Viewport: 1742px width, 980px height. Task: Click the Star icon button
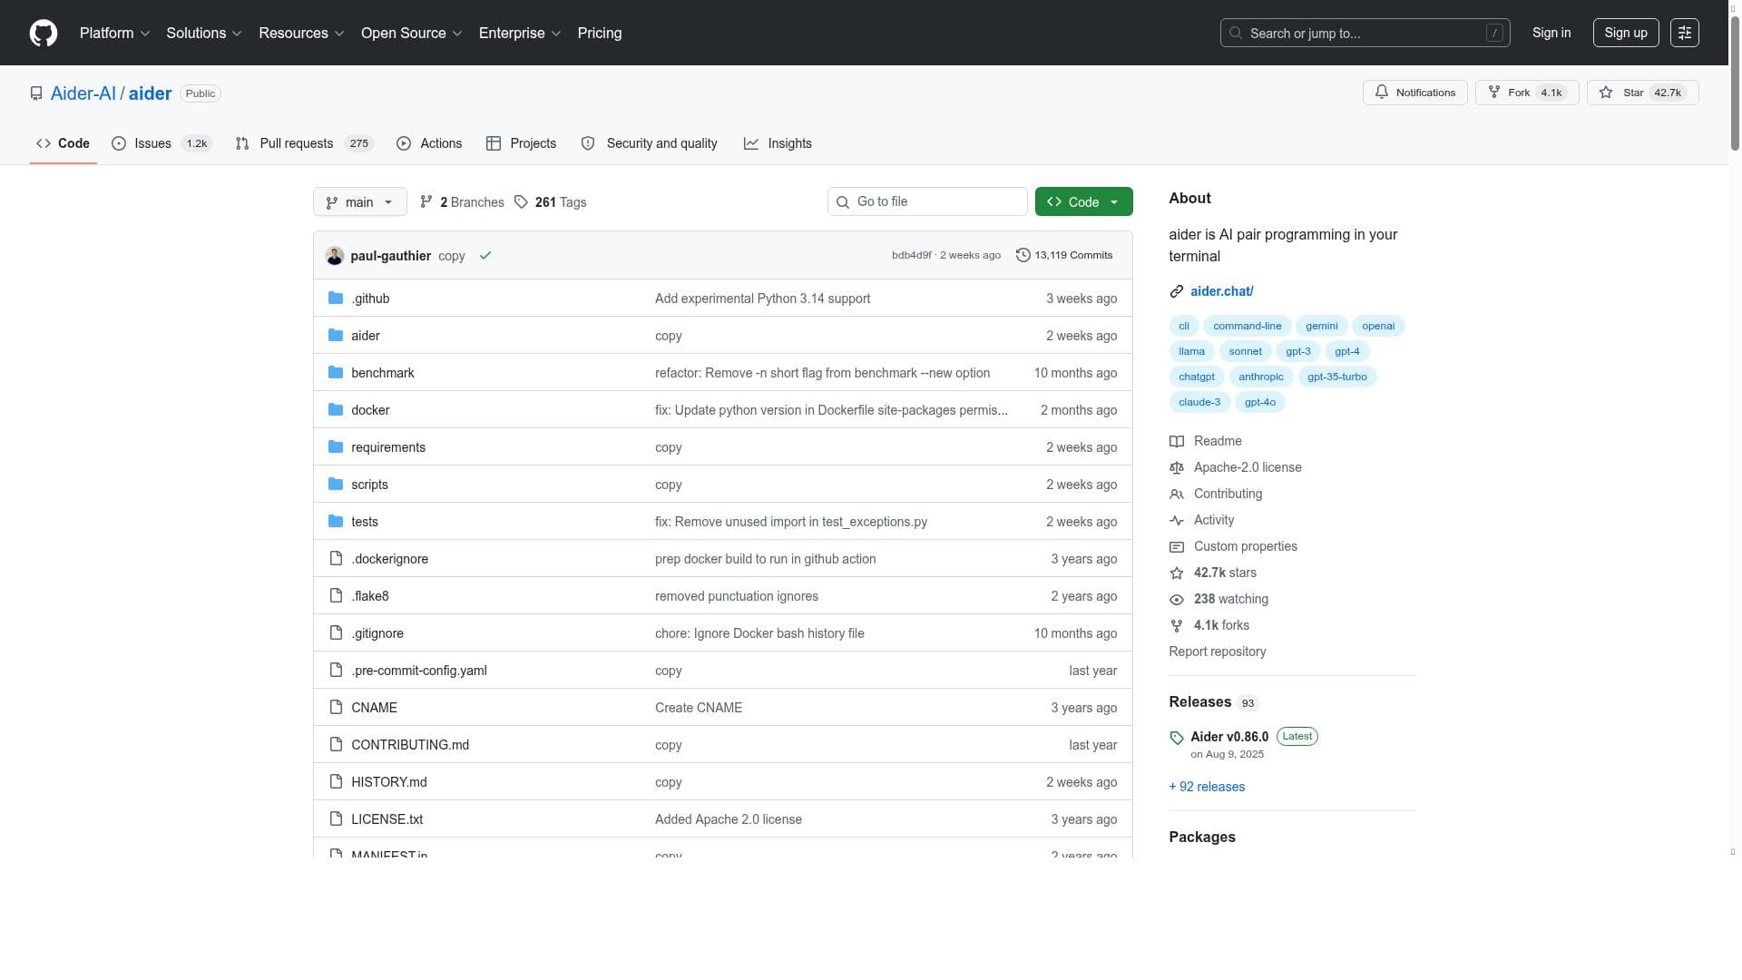(1606, 93)
